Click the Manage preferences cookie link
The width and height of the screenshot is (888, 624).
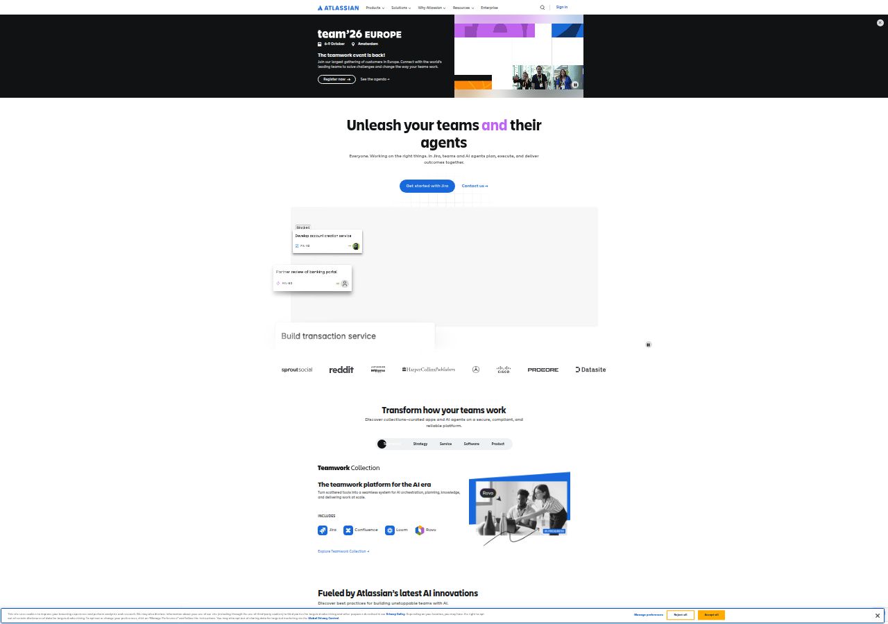[649, 615]
